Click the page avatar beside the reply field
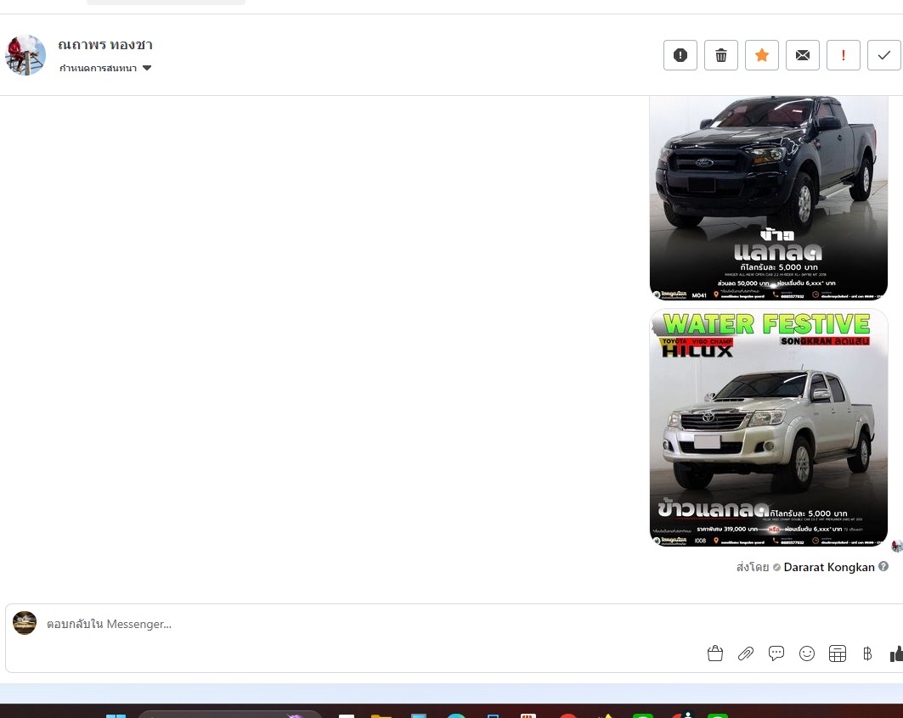 [25, 623]
